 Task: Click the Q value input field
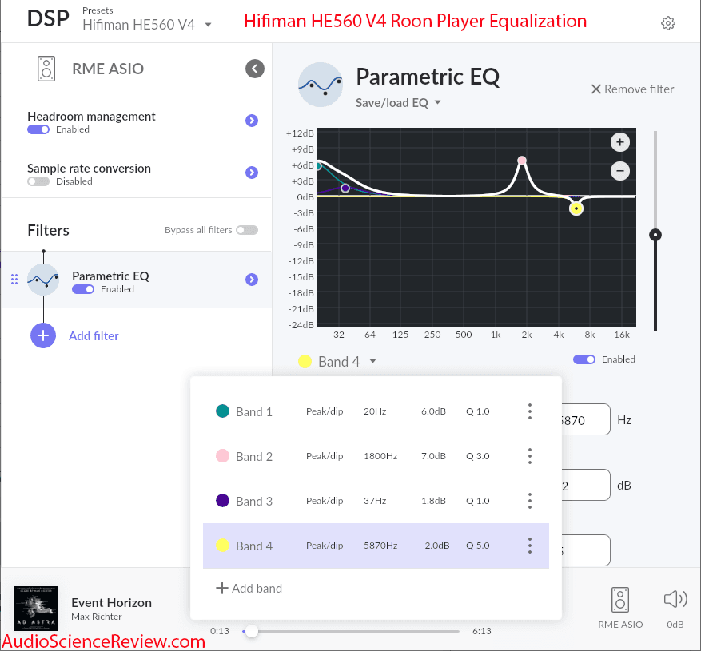(x=586, y=550)
